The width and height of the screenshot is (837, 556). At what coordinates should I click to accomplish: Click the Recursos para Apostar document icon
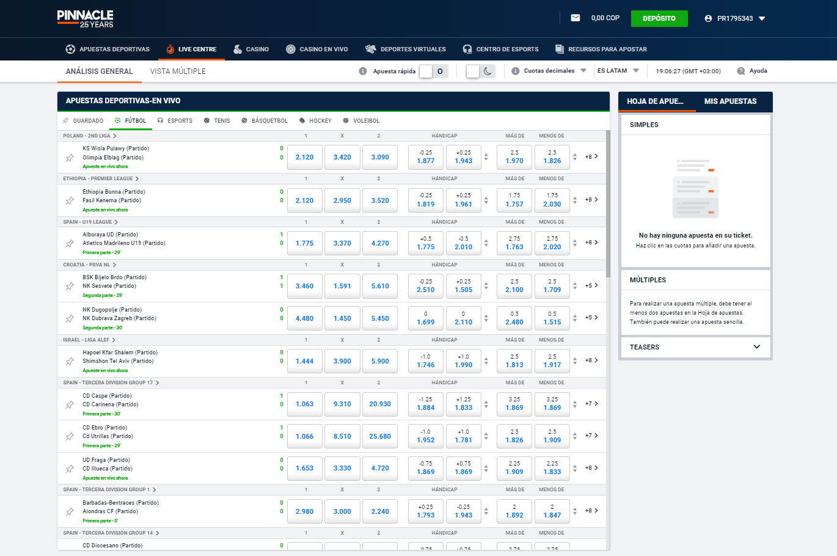pyautogui.click(x=559, y=49)
